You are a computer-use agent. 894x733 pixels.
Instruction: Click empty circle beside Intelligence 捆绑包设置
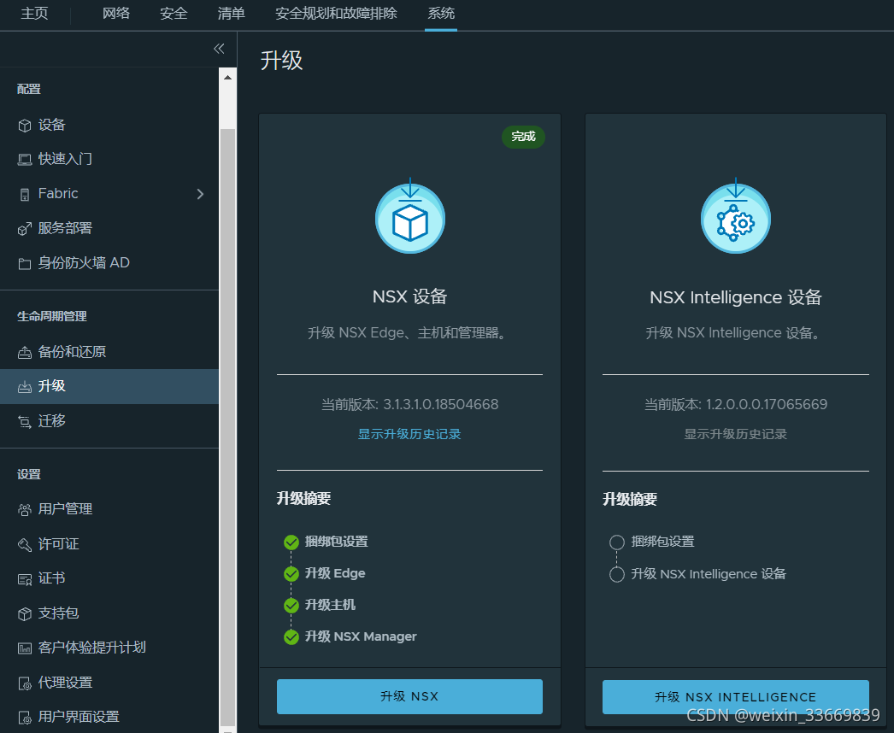[x=617, y=542]
